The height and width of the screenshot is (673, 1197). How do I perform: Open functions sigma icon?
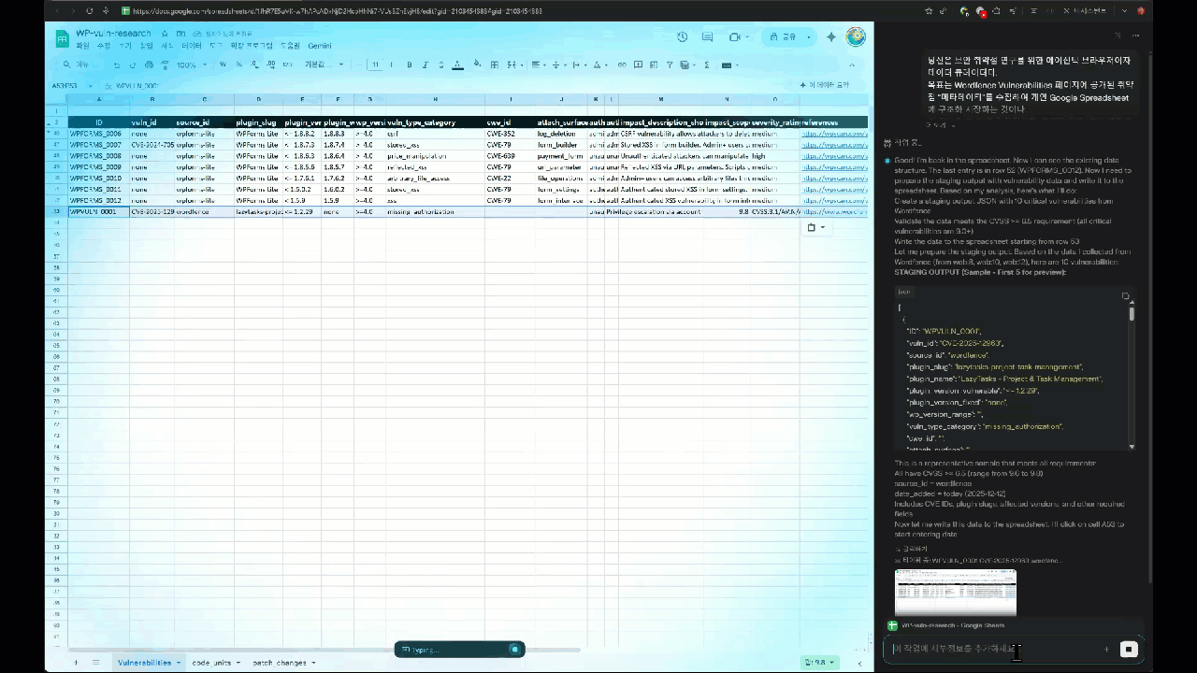pyautogui.click(x=706, y=64)
